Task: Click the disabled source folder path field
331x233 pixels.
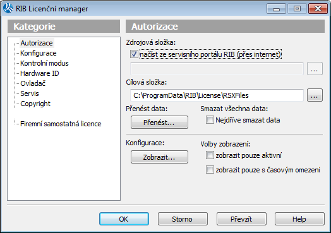Action: pos(217,69)
